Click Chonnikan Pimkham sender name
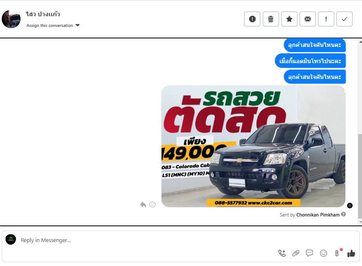Image resolution: width=362 pixels, height=266 pixels. (x=318, y=215)
